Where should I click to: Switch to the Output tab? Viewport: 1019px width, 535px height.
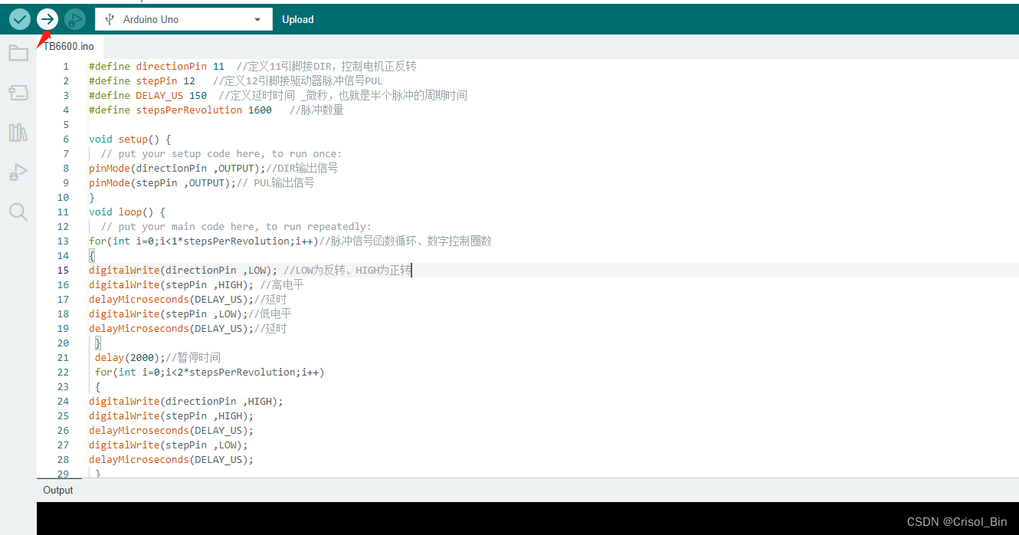[x=58, y=490]
